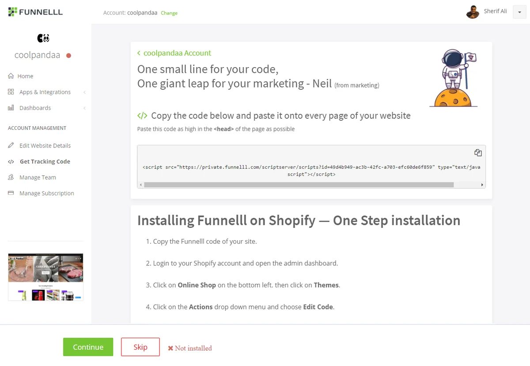
Task: Click the Manage Subscription card icon
Action: (x=11, y=193)
